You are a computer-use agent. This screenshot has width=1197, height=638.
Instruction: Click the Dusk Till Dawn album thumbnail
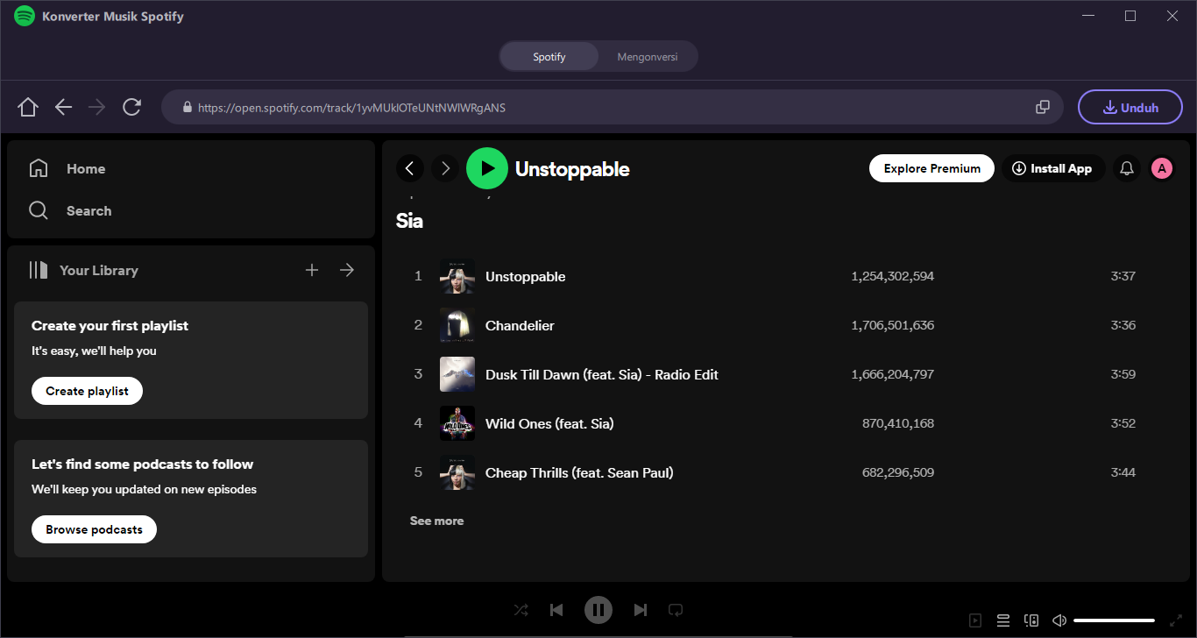click(x=457, y=374)
